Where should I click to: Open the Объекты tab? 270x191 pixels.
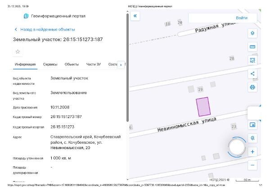[x=72, y=64]
